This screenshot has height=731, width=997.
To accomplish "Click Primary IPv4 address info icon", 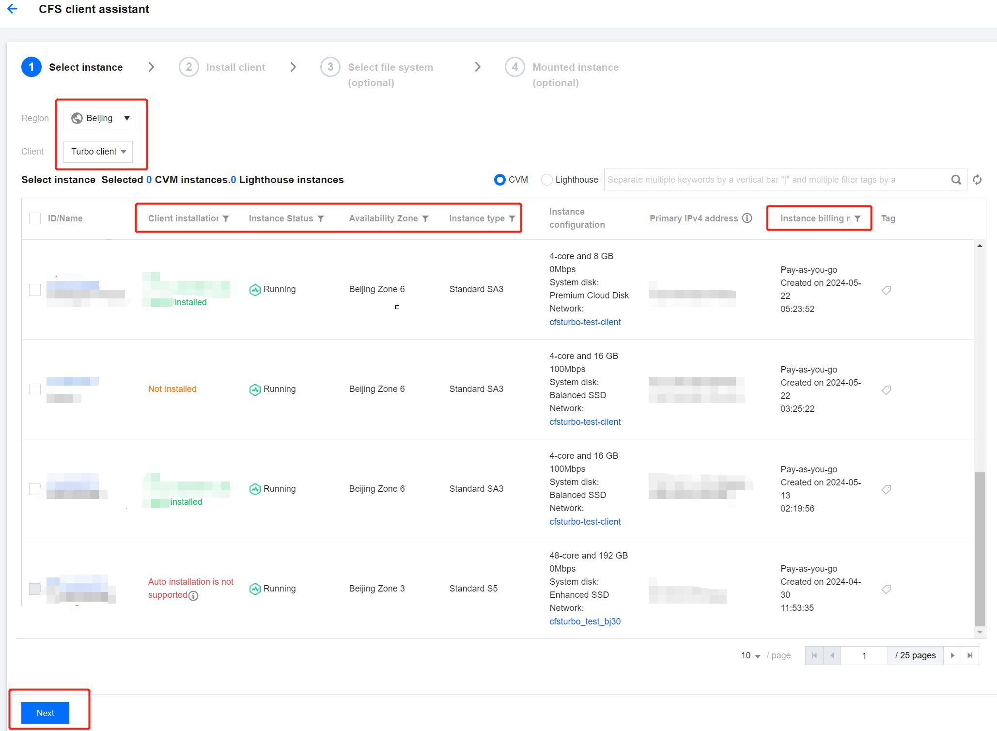I will (x=747, y=218).
